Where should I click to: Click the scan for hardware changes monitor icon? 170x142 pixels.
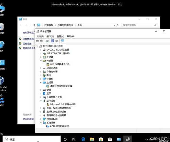pos(63,41)
